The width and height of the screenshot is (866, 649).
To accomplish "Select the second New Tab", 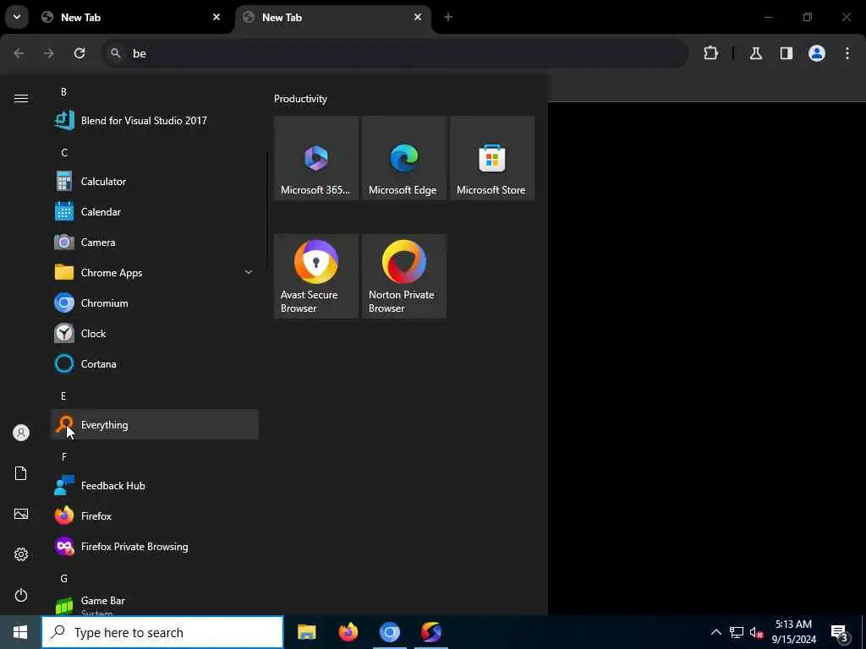I will (333, 18).
